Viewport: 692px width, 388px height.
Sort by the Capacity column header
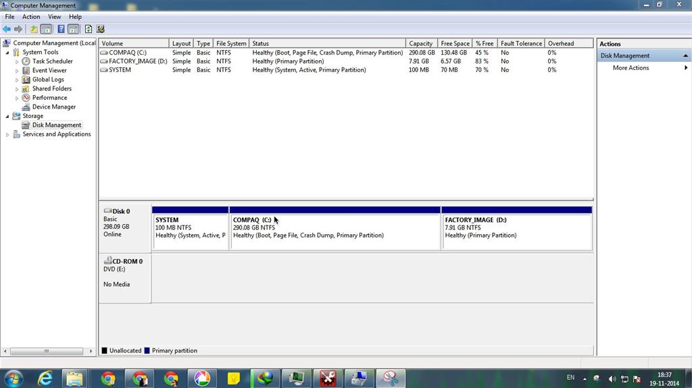421,43
